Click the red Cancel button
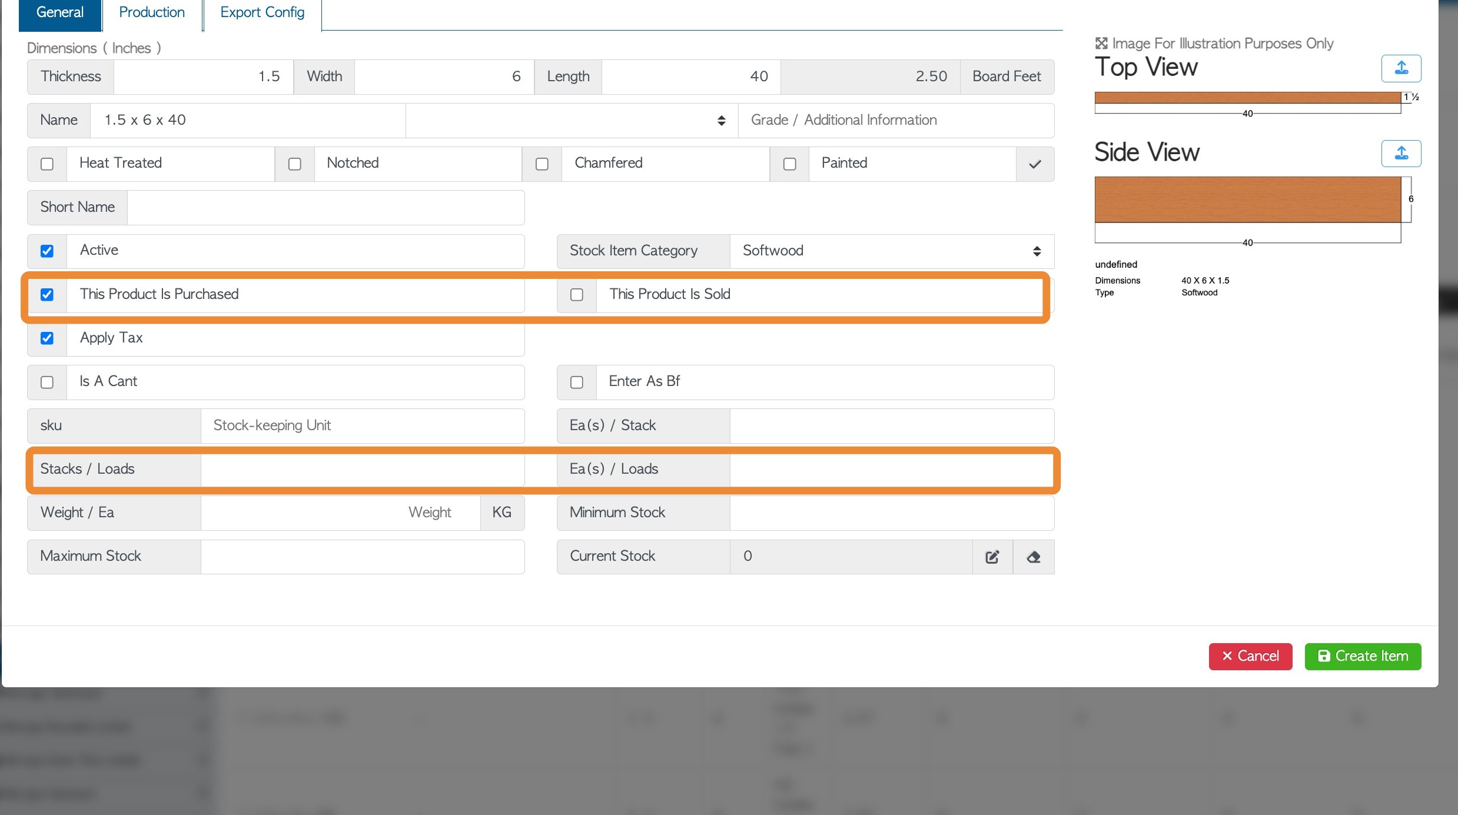 pyautogui.click(x=1250, y=656)
